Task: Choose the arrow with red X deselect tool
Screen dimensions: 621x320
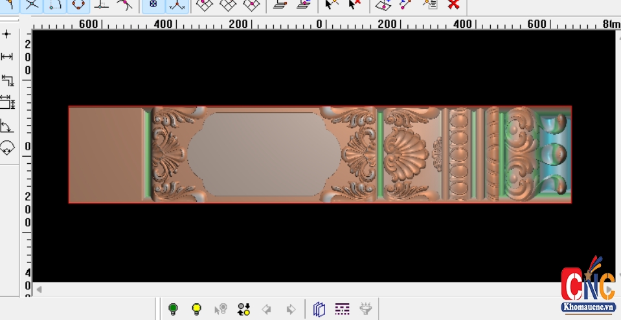Action: point(354,5)
